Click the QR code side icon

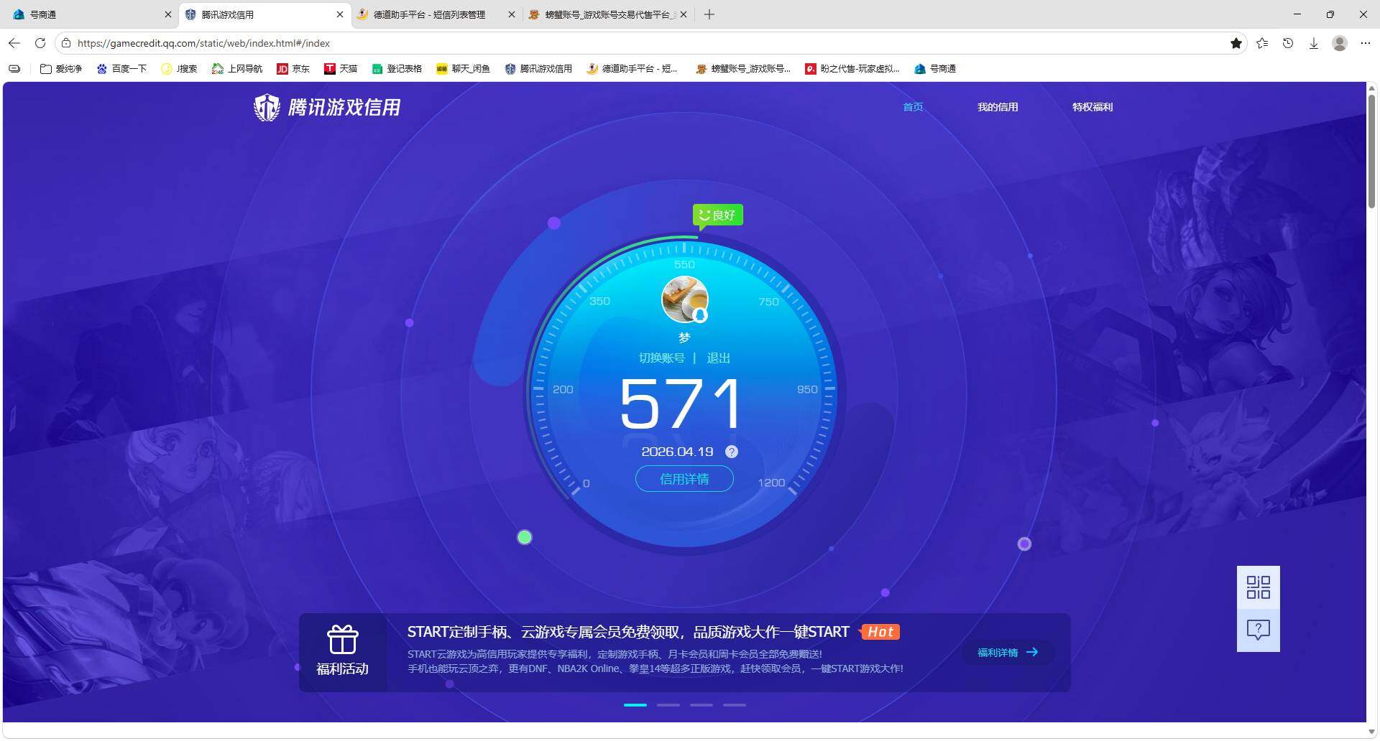click(1258, 587)
